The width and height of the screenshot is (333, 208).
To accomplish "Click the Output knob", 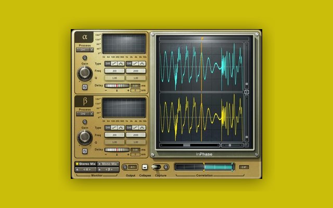I will tap(125, 167).
